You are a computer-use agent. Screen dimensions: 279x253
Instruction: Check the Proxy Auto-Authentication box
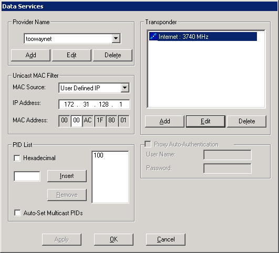[148, 144]
